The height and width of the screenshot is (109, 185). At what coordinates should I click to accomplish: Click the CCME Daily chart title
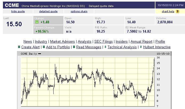pos(29,54)
